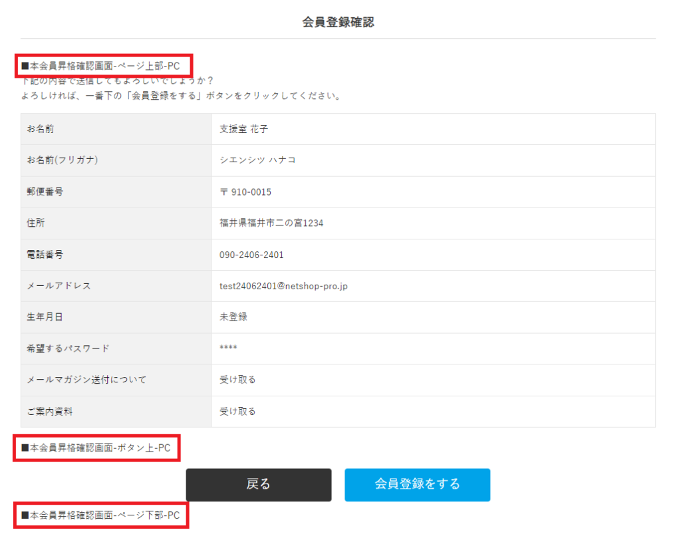The height and width of the screenshot is (538, 681).
Task: Click the 希望するパスワード row label
Action: [68, 348]
